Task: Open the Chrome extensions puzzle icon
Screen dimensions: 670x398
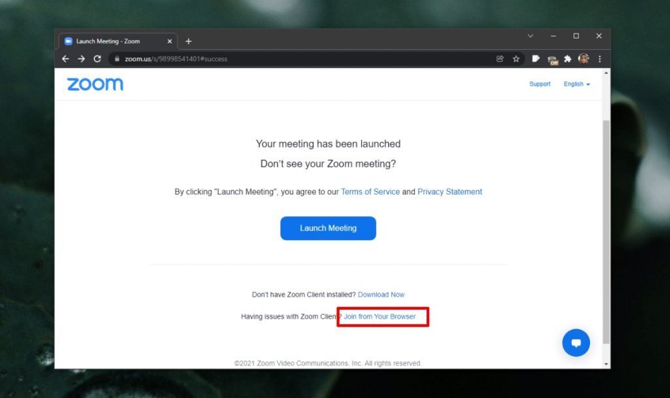Action: (567, 58)
